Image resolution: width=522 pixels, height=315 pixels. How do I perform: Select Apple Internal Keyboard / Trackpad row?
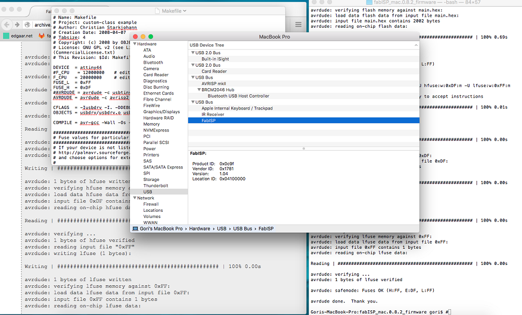(304, 108)
